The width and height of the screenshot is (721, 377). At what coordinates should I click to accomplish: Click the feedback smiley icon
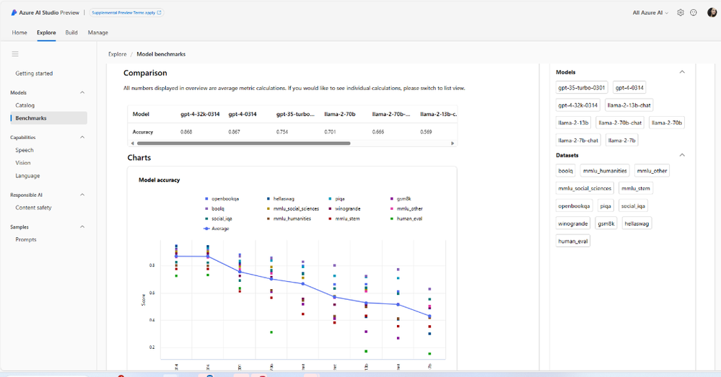694,13
